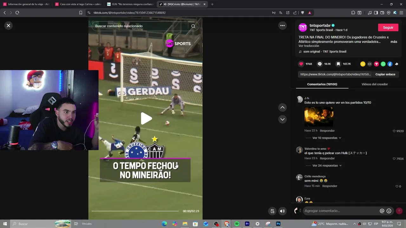This screenshot has height=228, width=406.
Task: Go back in the browser
Action: tap(4, 13)
